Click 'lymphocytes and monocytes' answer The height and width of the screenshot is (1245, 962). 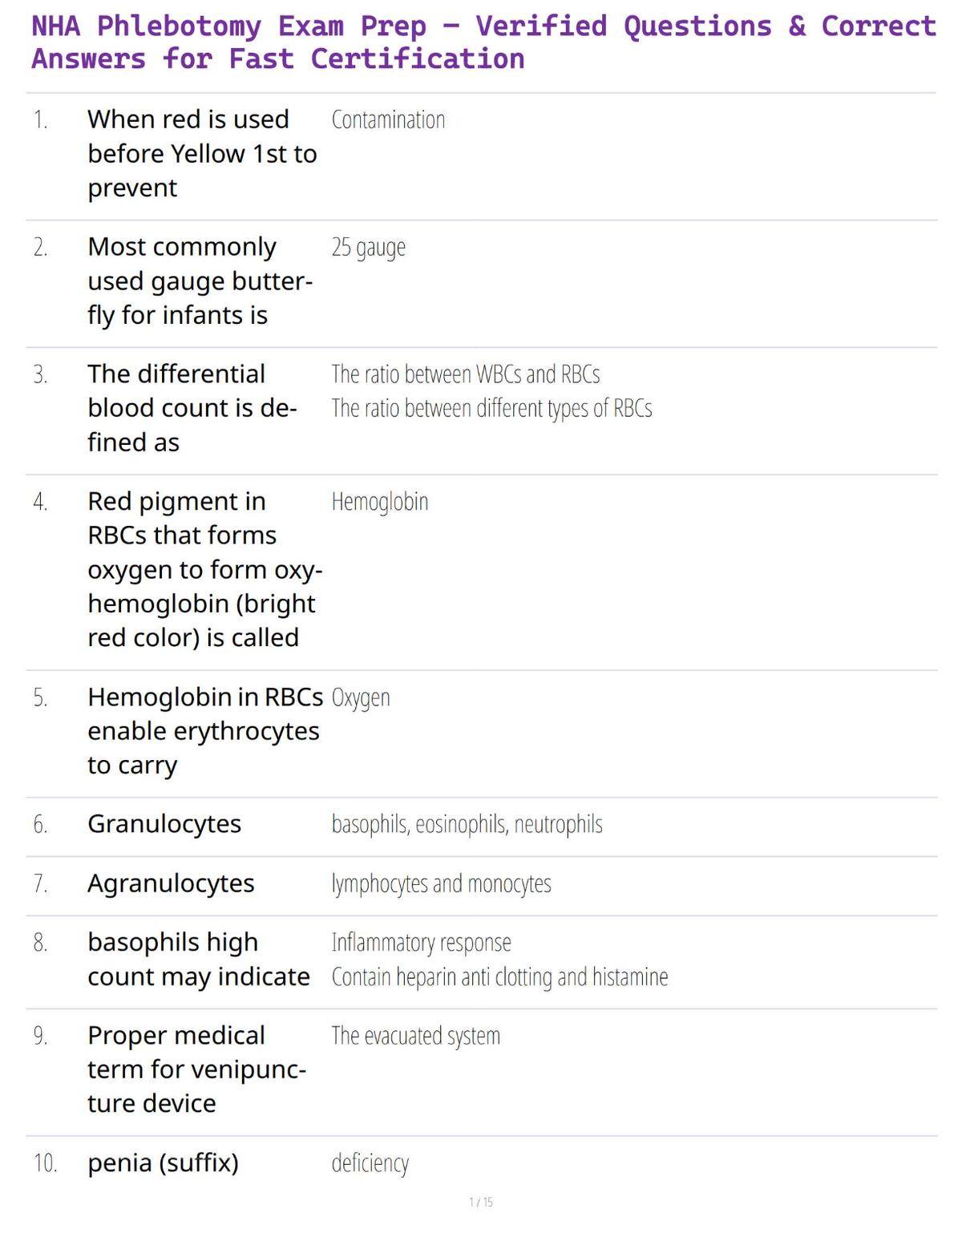441,883
